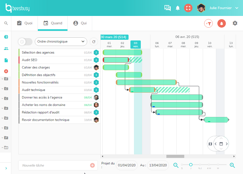This screenshot has width=243, height=174.
Task: Click the project start date 01/04/2020
Action: (x=127, y=165)
